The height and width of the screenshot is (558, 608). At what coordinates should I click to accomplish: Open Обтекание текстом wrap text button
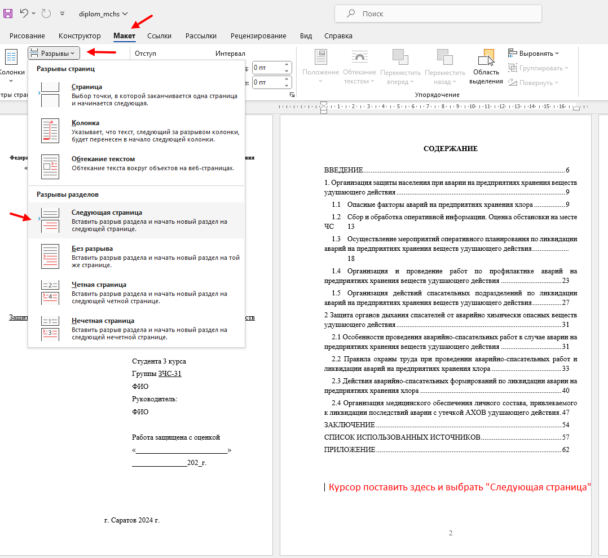click(x=359, y=66)
